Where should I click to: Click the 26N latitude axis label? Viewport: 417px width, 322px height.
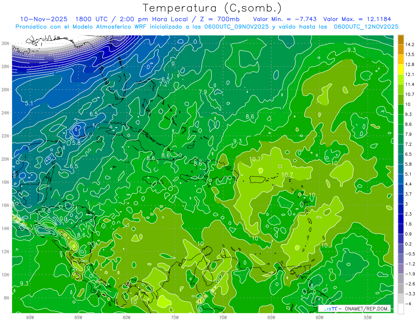tap(6, 90)
